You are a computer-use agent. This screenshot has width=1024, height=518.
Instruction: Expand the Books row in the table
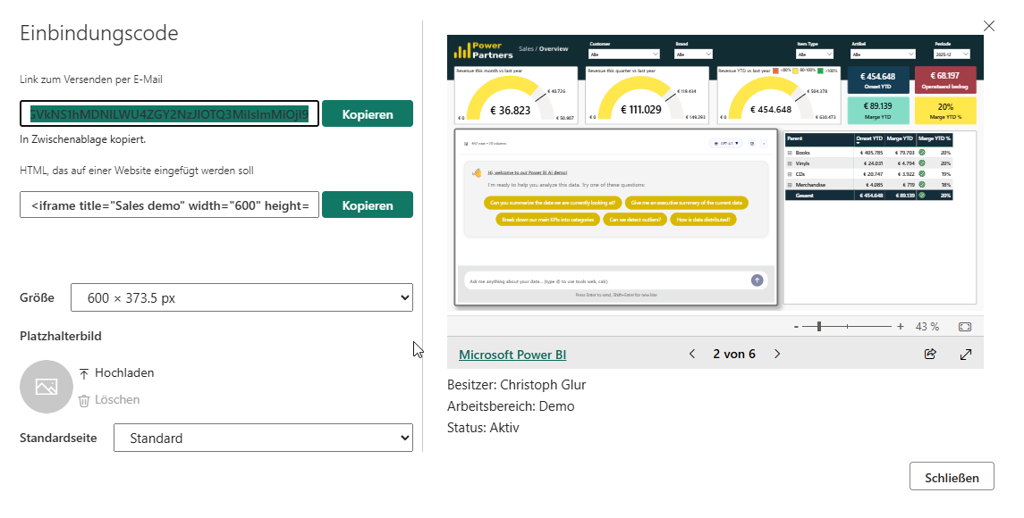coord(790,153)
